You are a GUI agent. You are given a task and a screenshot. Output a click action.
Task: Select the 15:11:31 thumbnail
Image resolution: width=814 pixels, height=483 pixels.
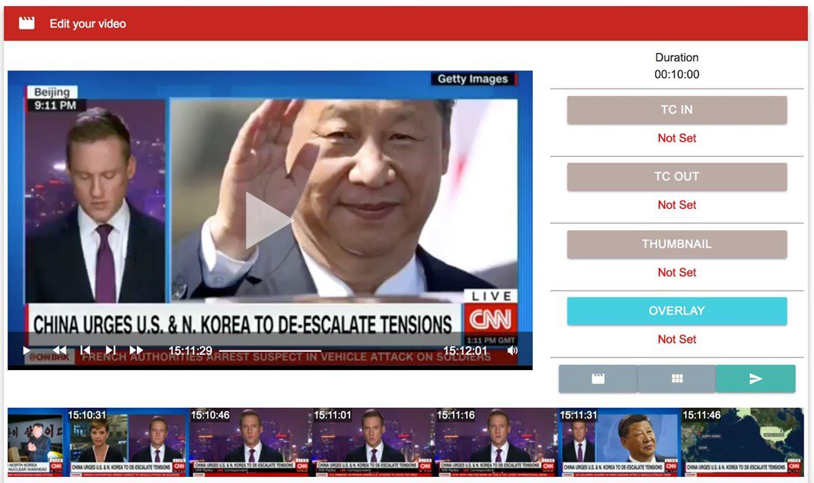pos(618,443)
